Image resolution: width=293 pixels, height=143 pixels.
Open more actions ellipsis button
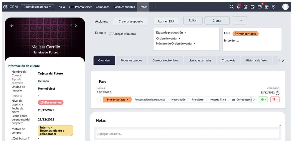point(240,20)
